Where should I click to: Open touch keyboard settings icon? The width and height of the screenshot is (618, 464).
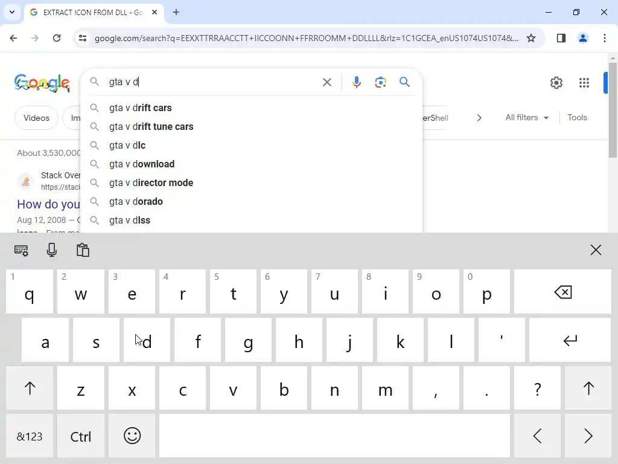click(21, 250)
